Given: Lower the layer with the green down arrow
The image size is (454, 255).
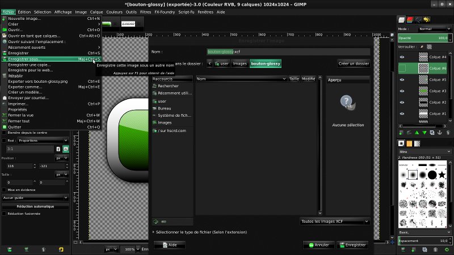Looking at the screenshot, I should (x=424, y=133).
